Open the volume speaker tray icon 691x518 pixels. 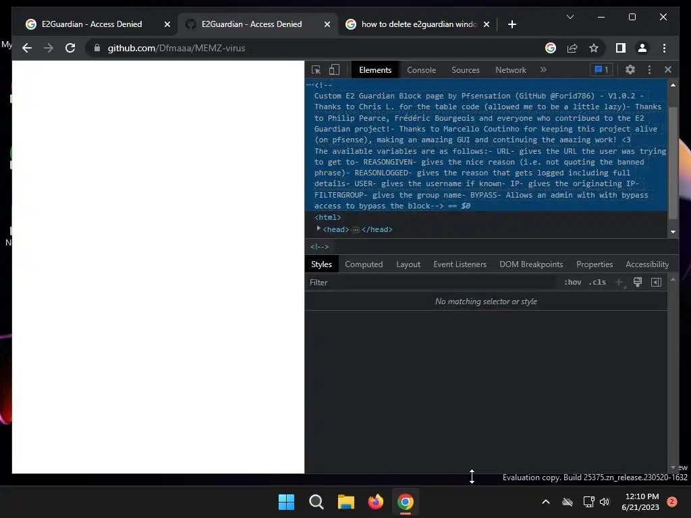click(605, 502)
